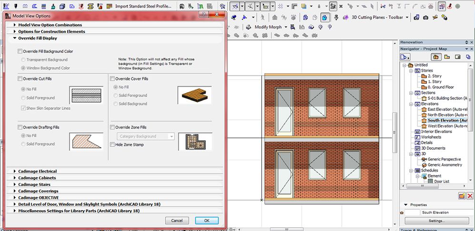Open S-01 Building Section in Navigator
The image size is (475, 231).
pos(444,98)
